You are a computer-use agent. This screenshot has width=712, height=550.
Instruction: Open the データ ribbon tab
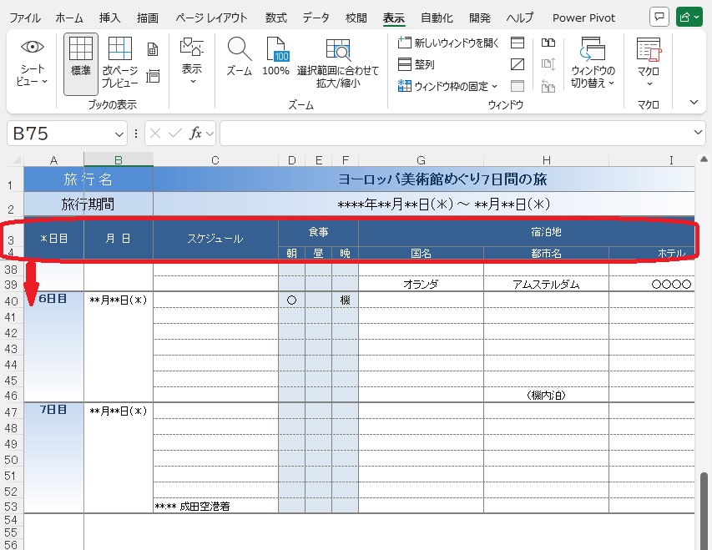(x=316, y=18)
